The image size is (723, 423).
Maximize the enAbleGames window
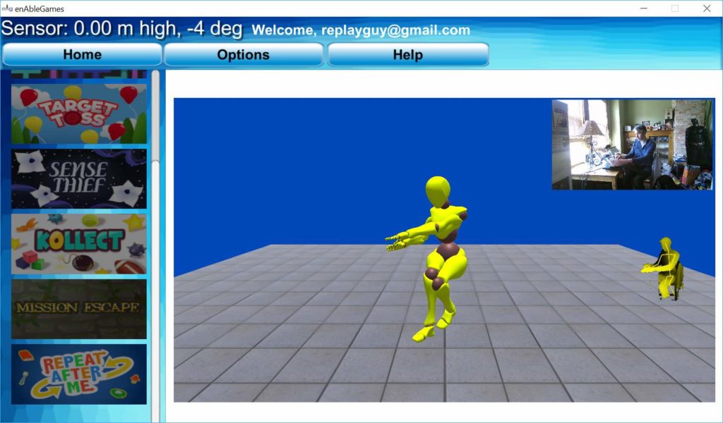(675, 8)
